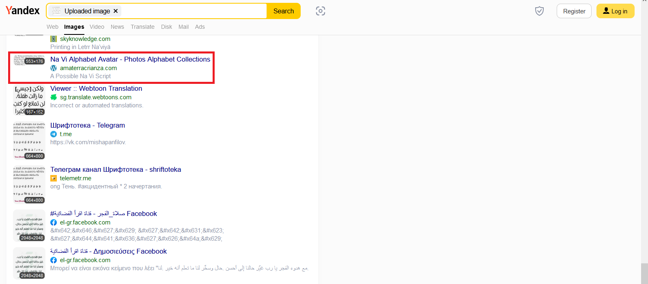Click the Log in button
Image resolution: width=648 pixels, height=284 pixels.
[x=615, y=11]
